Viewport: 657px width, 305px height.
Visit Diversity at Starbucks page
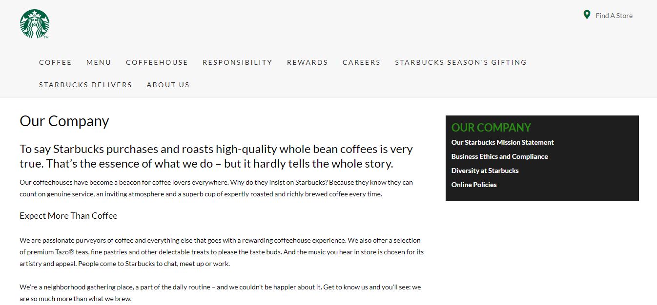pos(485,171)
